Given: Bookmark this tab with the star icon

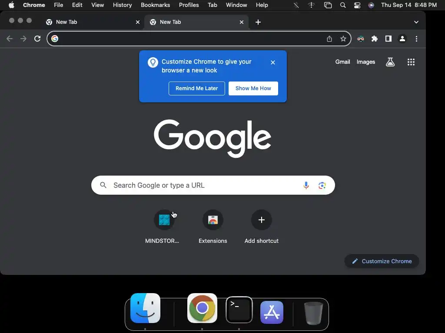Looking at the screenshot, I should tap(343, 39).
